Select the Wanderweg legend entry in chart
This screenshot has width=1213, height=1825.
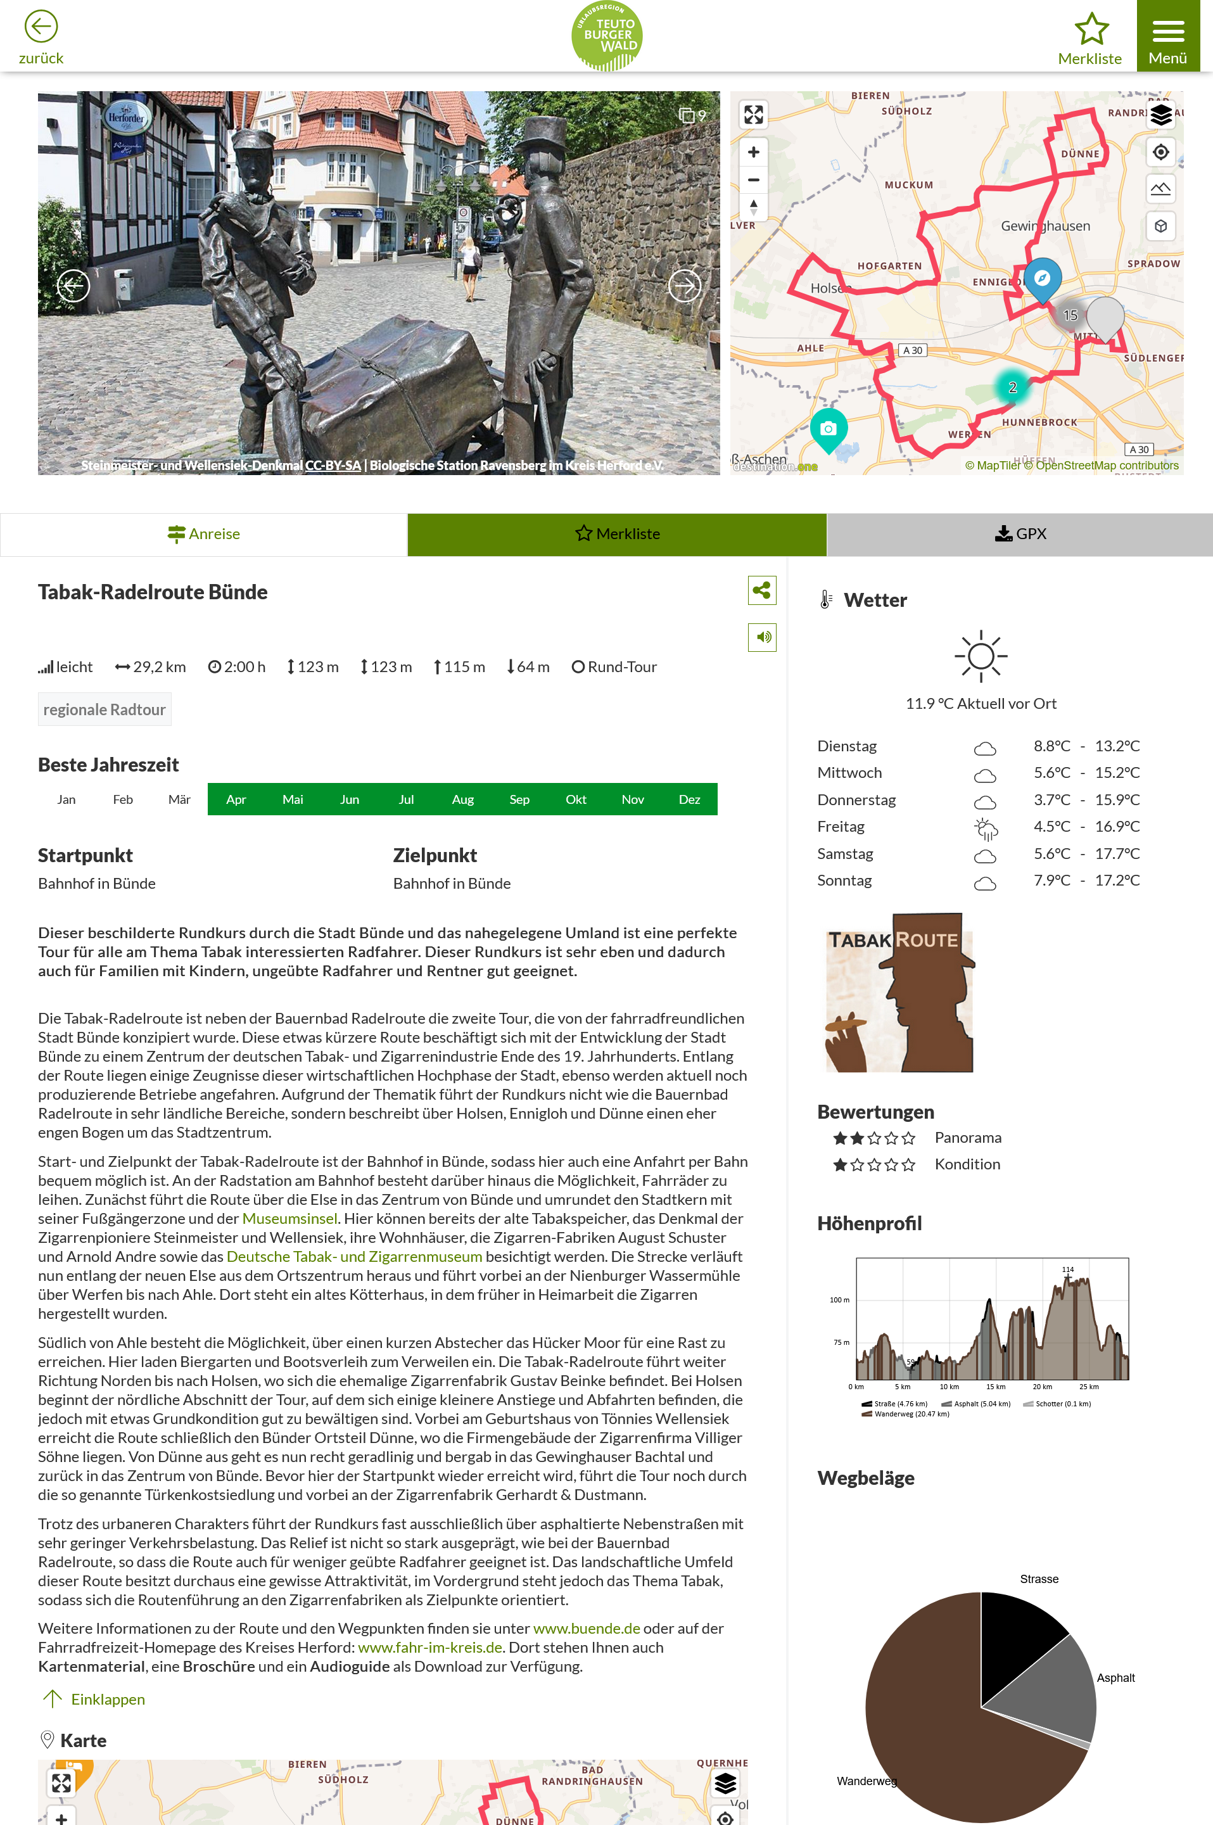pyautogui.click(x=905, y=1413)
